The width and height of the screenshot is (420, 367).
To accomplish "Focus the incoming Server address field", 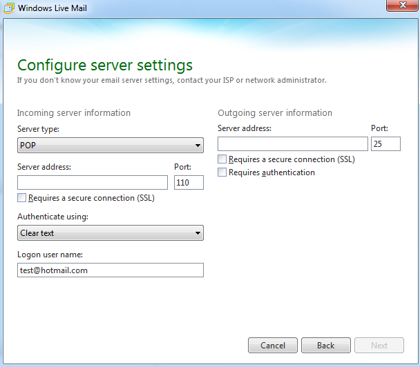I will click(x=93, y=182).
